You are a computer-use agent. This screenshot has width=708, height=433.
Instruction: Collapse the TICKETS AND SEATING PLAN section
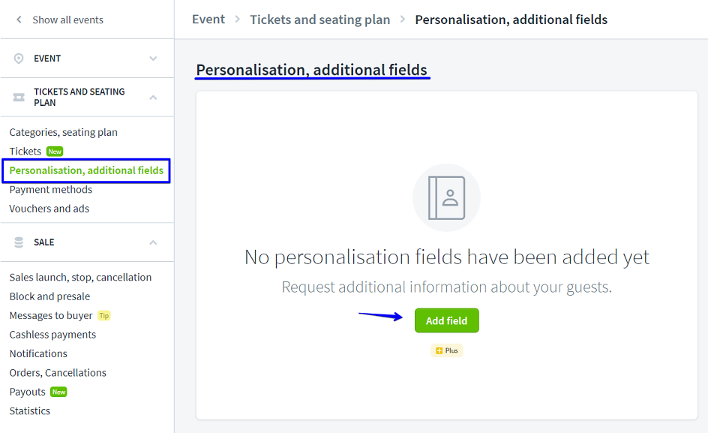[153, 97]
